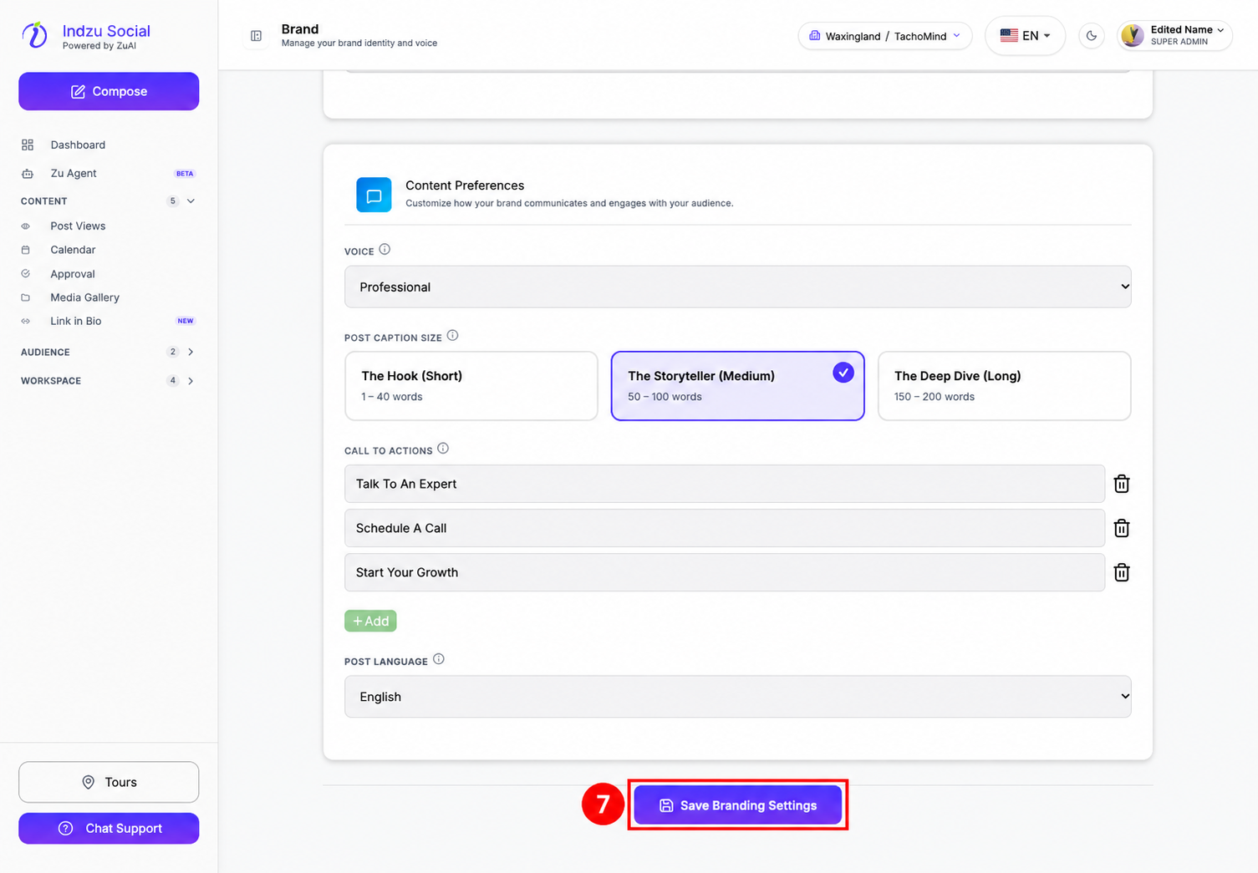The height and width of the screenshot is (873, 1258).
Task: Click the Compose button
Action: point(109,91)
